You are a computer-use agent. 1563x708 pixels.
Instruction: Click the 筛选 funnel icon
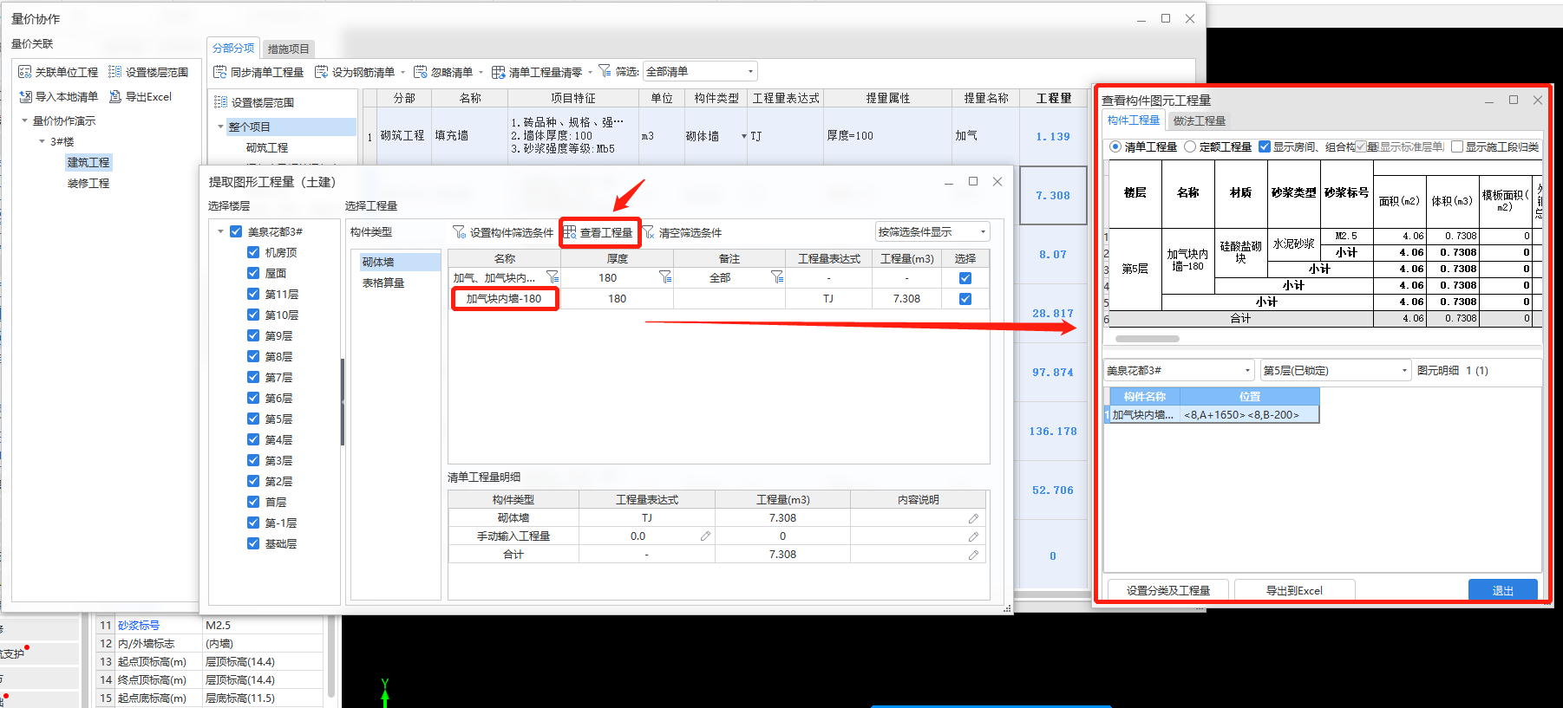click(605, 71)
